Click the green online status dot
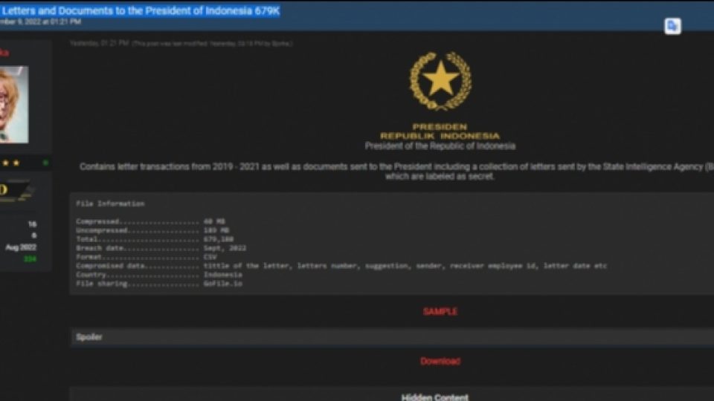Image resolution: width=714 pixels, height=401 pixels. pos(45,163)
